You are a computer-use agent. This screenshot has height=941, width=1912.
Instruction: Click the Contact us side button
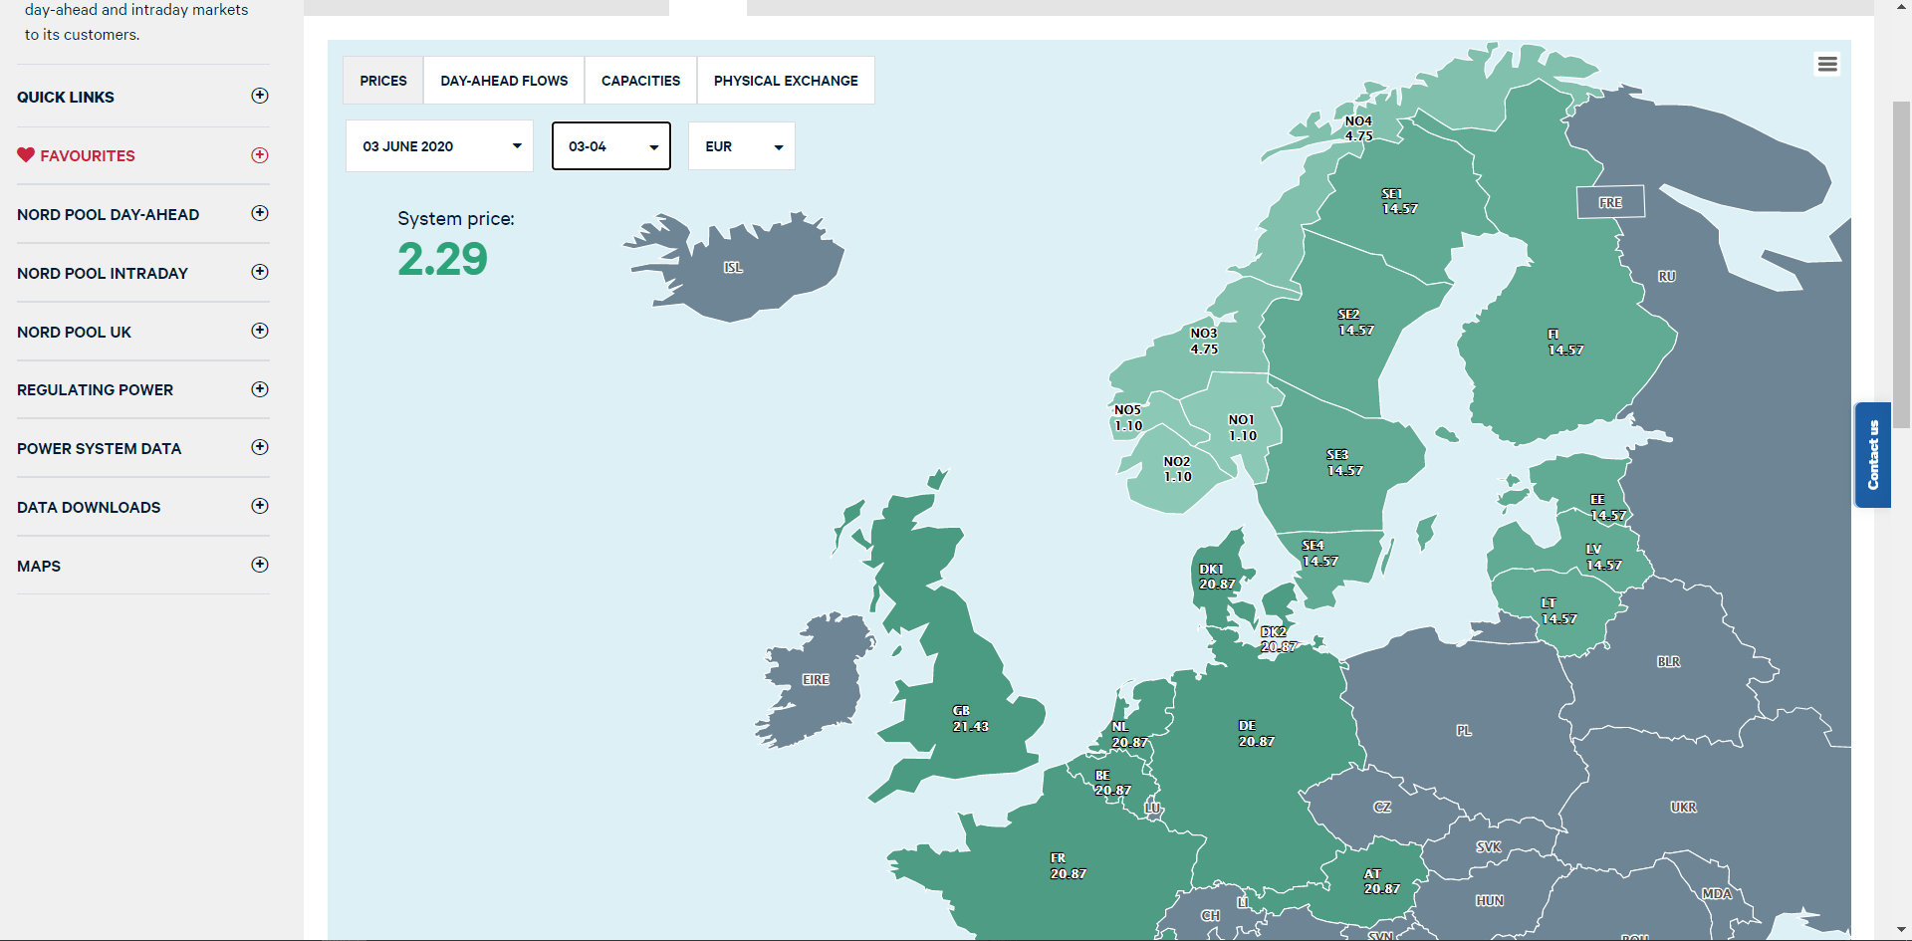(1872, 455)
